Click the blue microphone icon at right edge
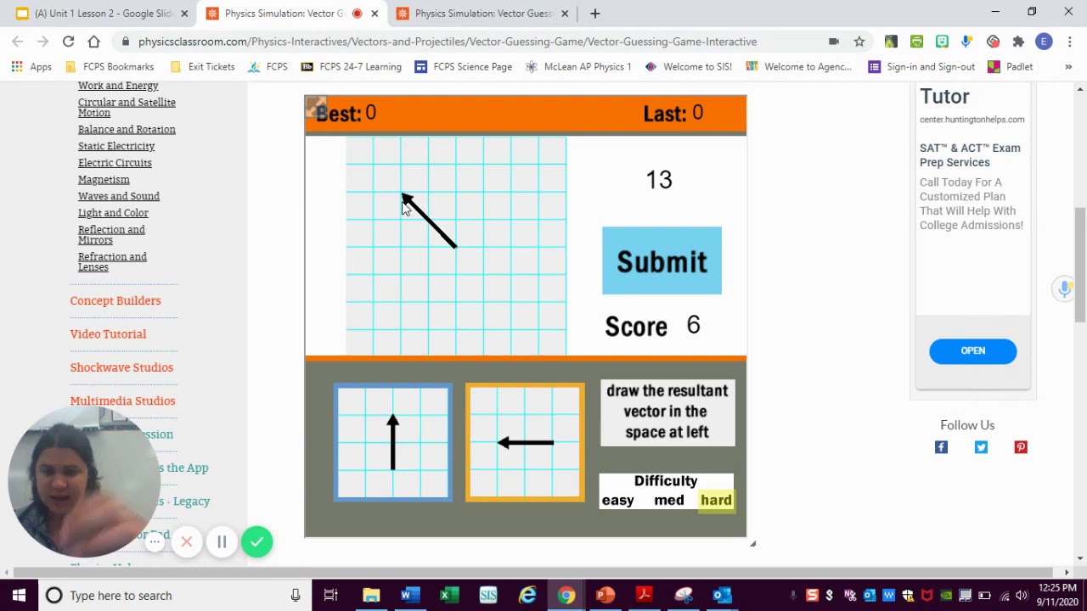The width and height of the screenshot is (1087, 611). tap(1064, 289)
